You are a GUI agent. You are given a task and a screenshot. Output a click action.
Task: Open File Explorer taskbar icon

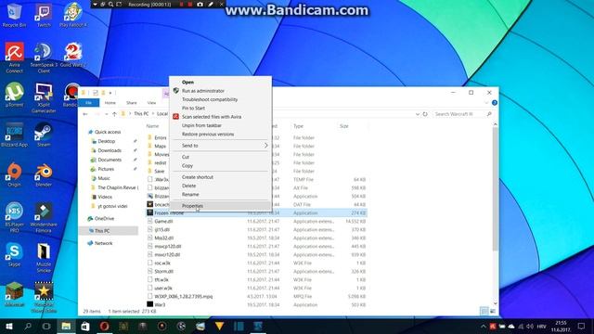(66, 326)
